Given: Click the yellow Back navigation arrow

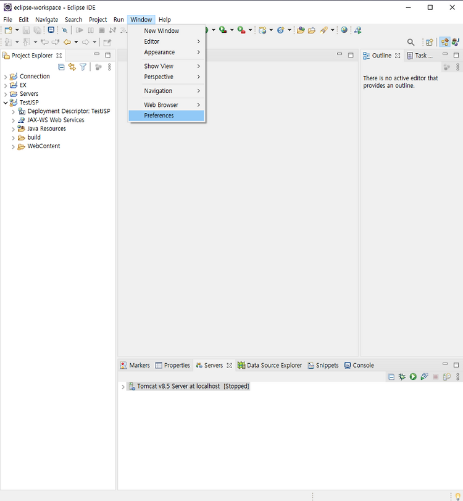Looking at the screenshot, I should tap(67, 42).
